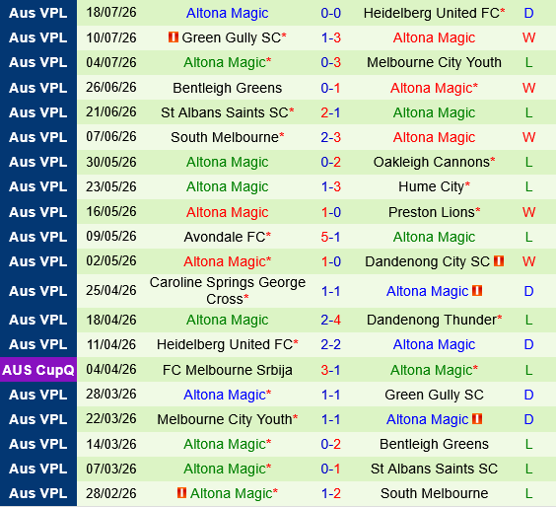Open the AUS CupQ competition label
This screenshot has height=507, width=556.
pos(38,370)
